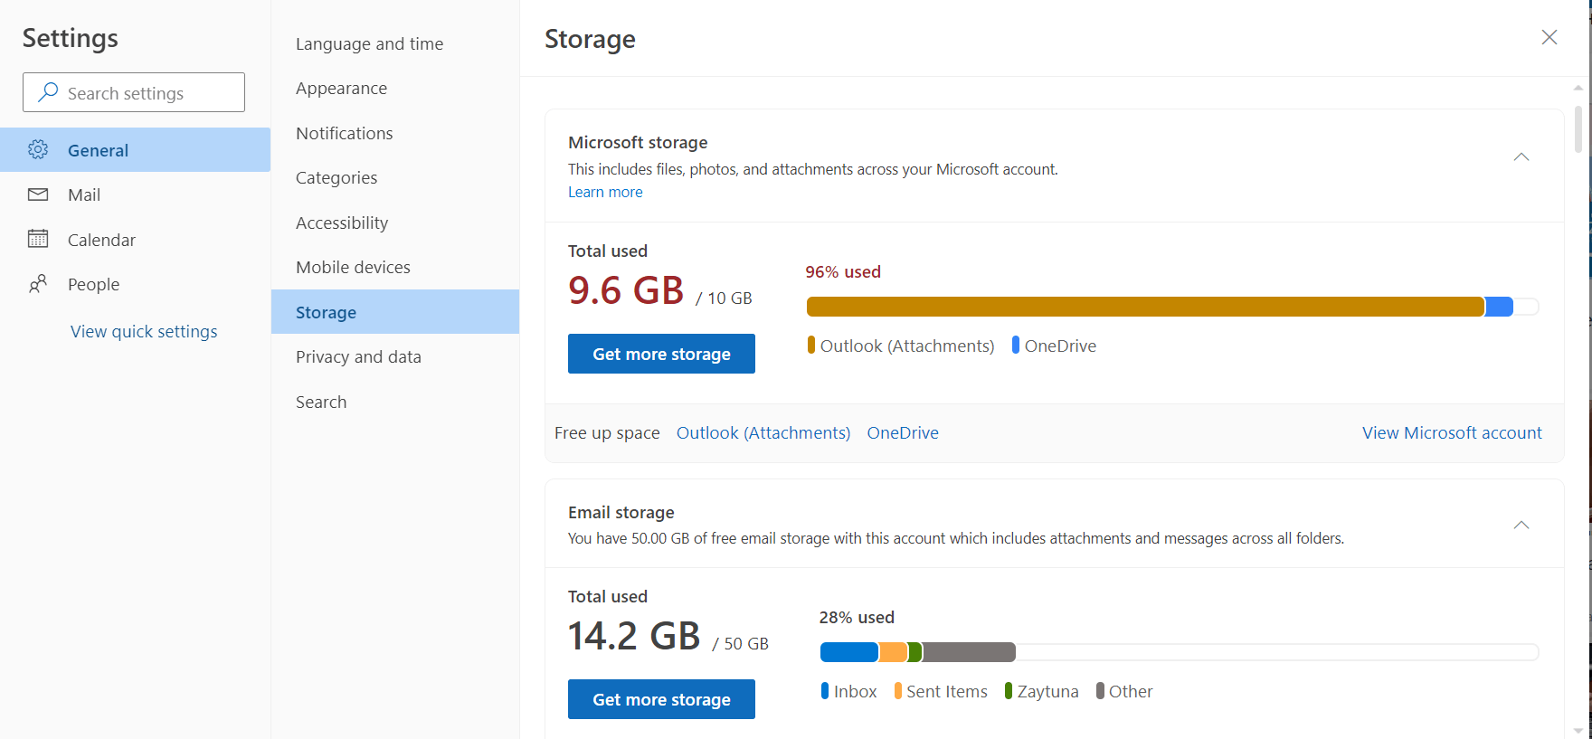Close the Storage settings panel
Image resolution: width=1592 pixels, height=739 pixels.
[1549, 37]
